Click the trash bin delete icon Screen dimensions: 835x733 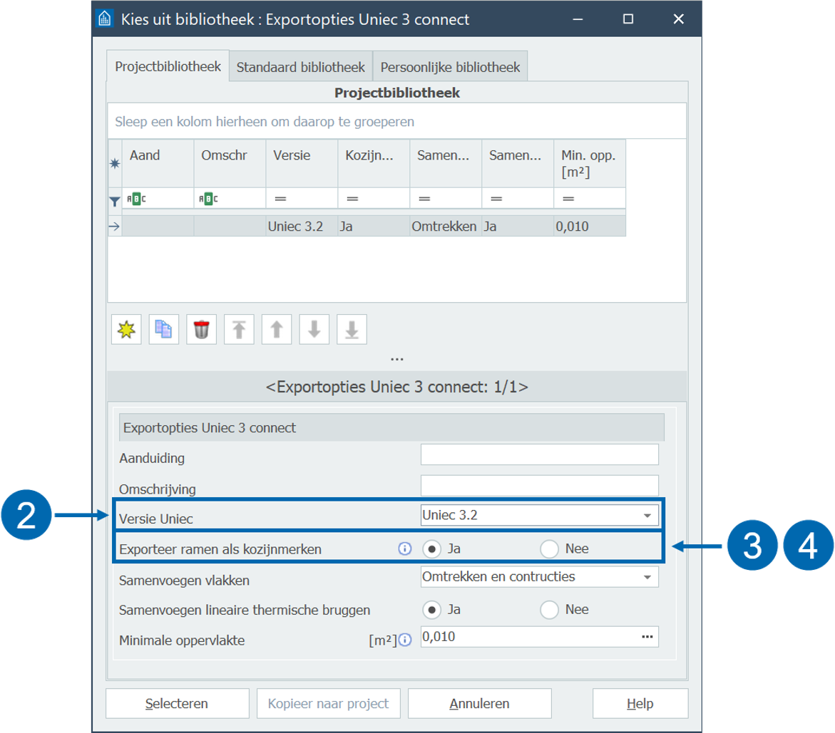pos(201,330)
